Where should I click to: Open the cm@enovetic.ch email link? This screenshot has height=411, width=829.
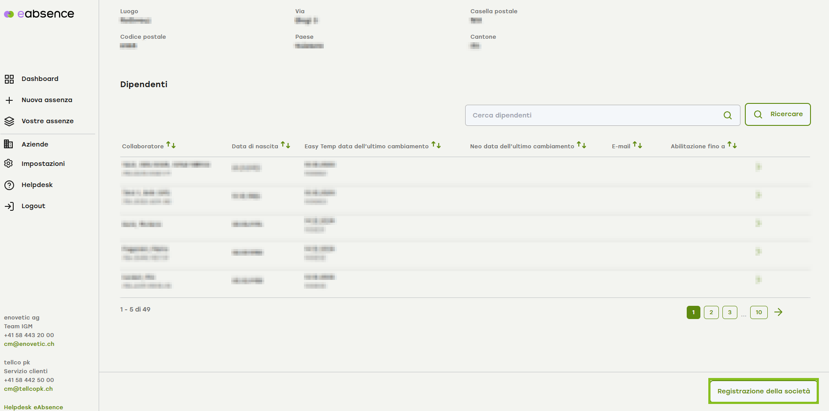pos(29,344)
